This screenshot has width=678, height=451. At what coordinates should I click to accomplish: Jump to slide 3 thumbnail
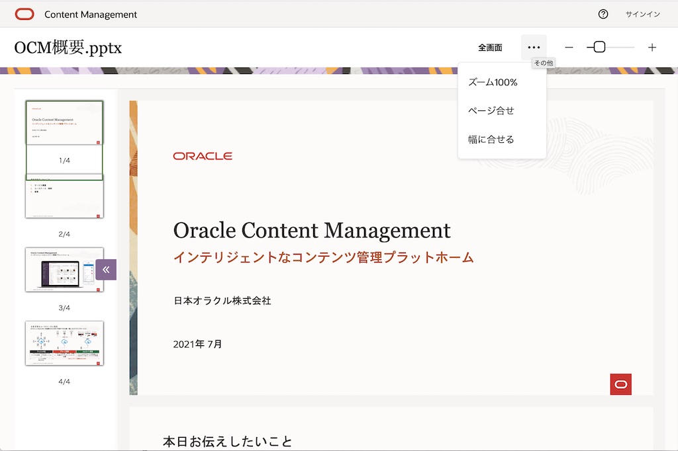[x=64, y=270]
